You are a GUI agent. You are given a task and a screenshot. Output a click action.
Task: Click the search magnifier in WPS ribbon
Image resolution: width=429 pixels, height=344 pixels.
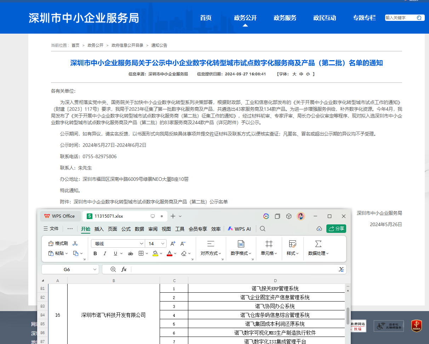point(263,229)
